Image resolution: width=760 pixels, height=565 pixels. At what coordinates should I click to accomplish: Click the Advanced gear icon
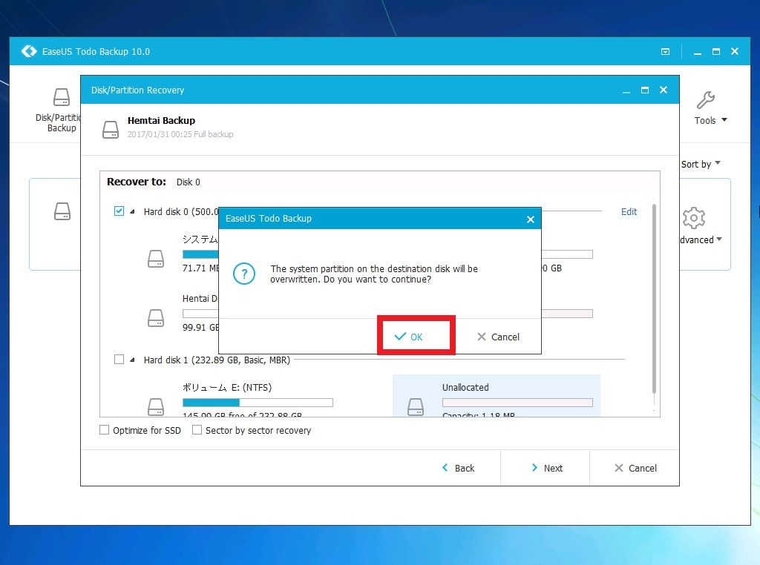coord(694,218)
